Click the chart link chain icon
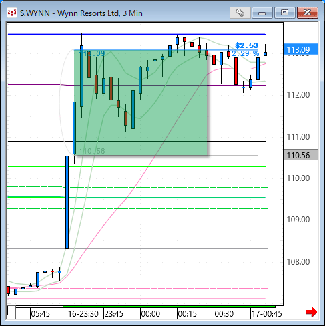This screenshot has width=325, height=326. [x=240, y=13]
